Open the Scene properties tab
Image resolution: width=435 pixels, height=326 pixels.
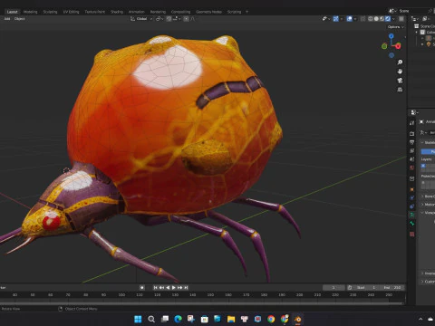(412, 158)
